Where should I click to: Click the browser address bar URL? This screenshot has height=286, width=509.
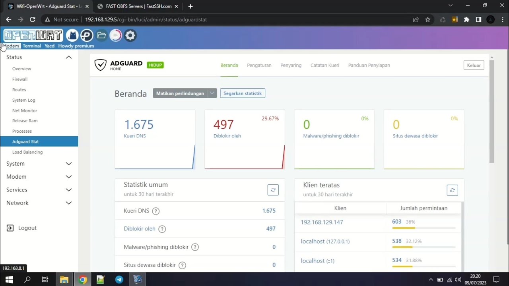tap(146, 19)
